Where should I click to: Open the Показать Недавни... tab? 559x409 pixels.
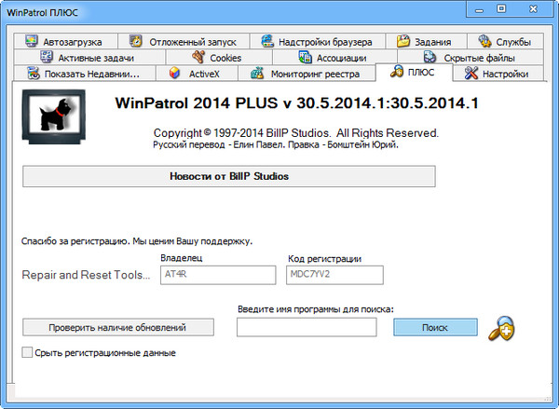(x=82, y=74)
